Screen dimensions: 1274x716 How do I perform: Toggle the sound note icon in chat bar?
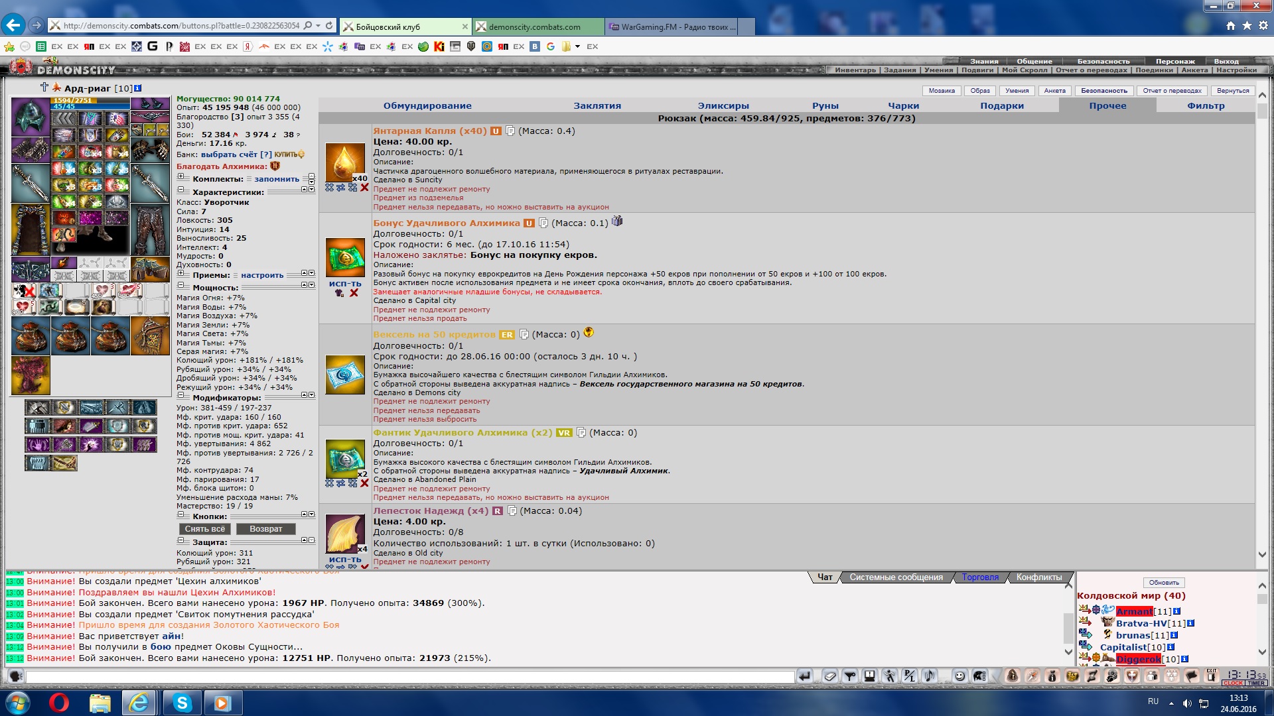pos(930,676)
